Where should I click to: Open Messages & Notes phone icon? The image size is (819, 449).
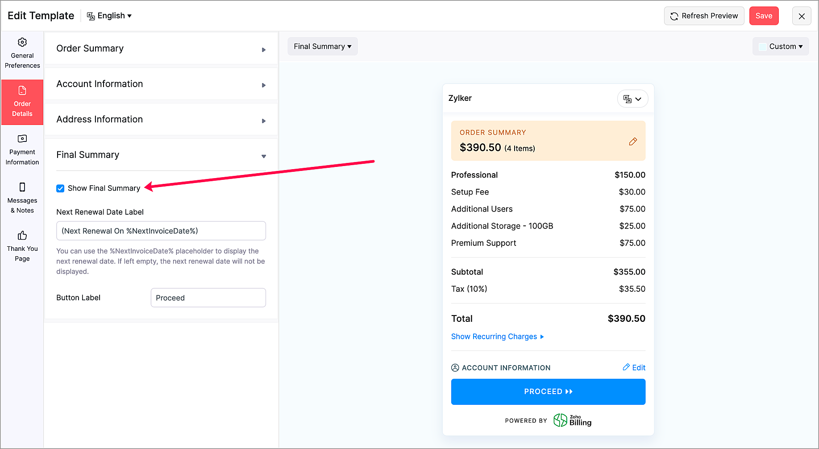(x=22, y=187)
